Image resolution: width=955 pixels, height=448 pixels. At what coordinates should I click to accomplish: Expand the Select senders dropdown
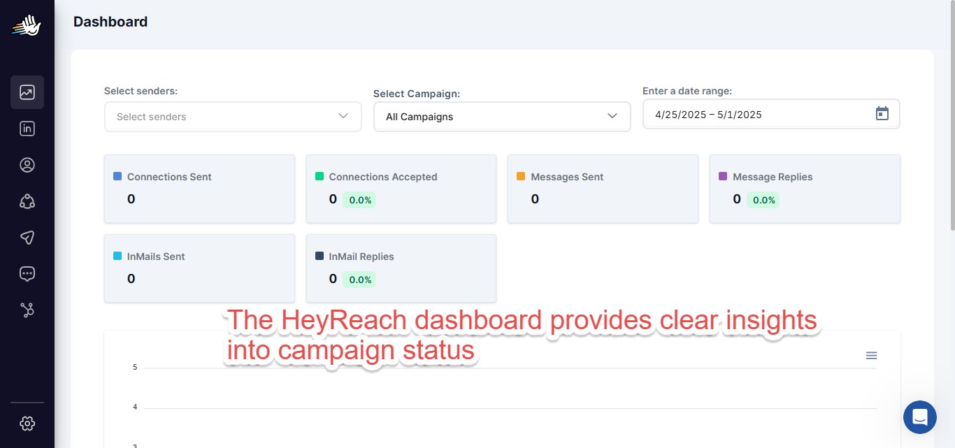233,117
